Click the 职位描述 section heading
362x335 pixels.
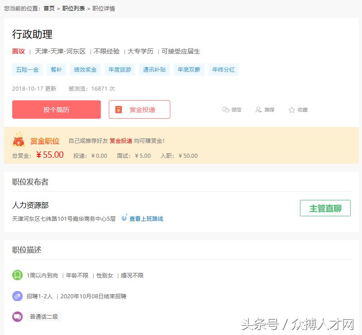point(27,250)
